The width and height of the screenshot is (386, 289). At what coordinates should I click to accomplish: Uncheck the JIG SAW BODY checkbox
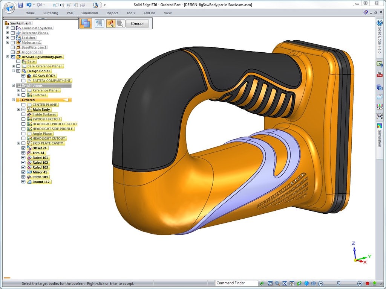[x=23, y=76]
